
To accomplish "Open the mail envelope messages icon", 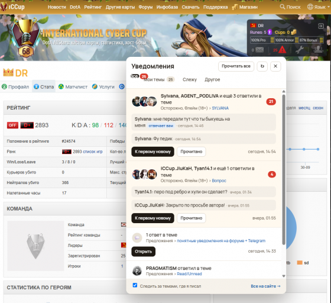I will pyautogui.click(x=259, y=50).
